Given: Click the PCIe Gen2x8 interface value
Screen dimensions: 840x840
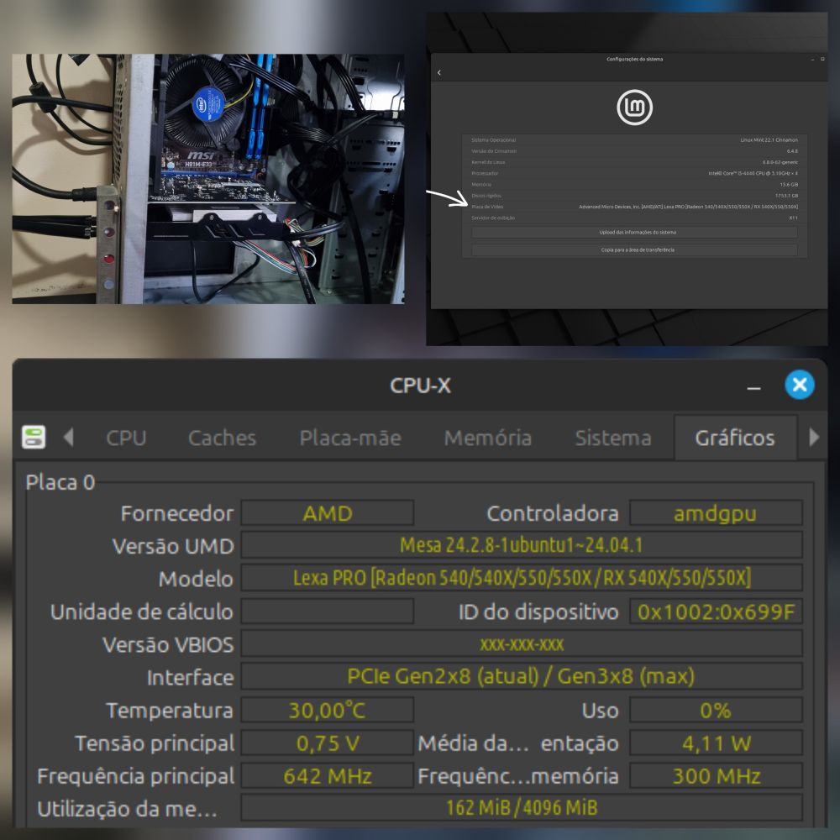Looking at the screenshot, I should 522,676.
